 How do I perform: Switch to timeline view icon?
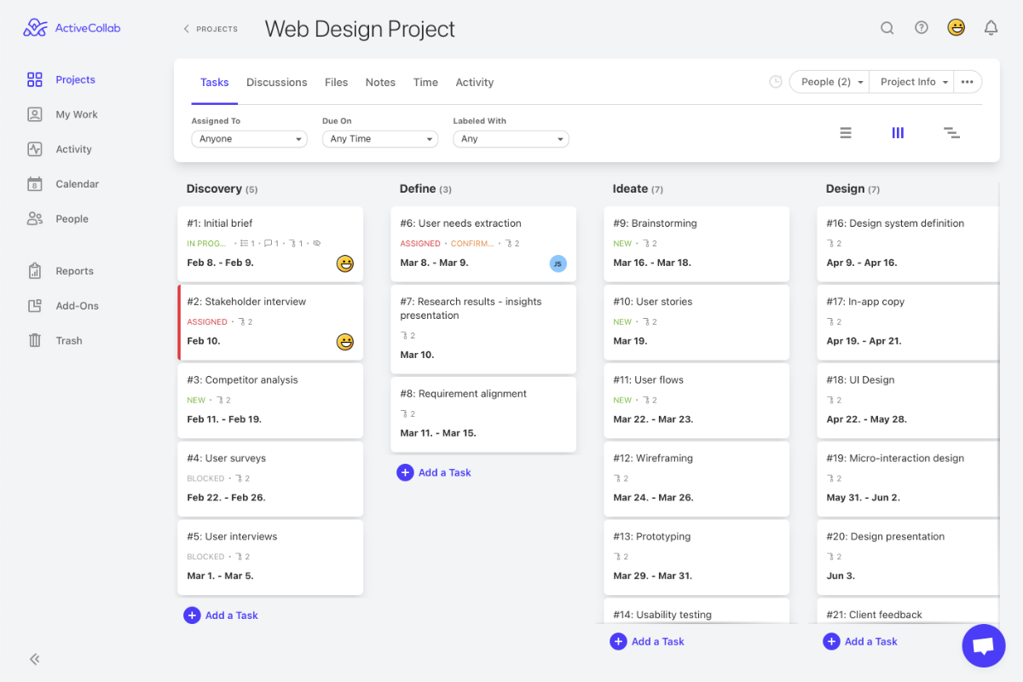951,133
